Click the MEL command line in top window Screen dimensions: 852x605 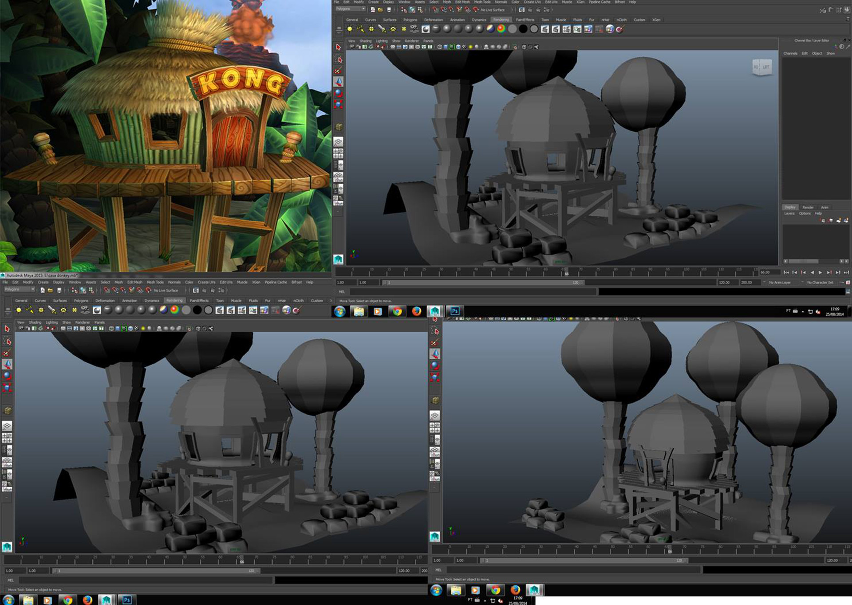coord(473,291)
